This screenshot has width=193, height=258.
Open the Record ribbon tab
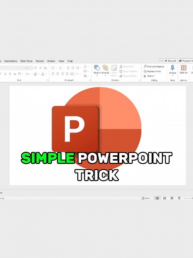pyautogui.click(x=40, y=61)
